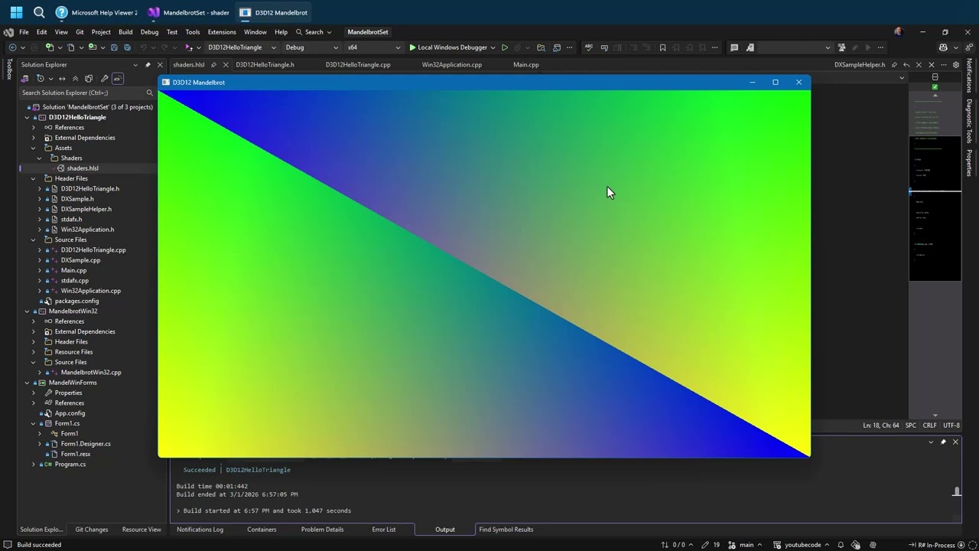Switch to the Error List tab
979x551 pixels.
pyautogui.click(x=384, y=530)
